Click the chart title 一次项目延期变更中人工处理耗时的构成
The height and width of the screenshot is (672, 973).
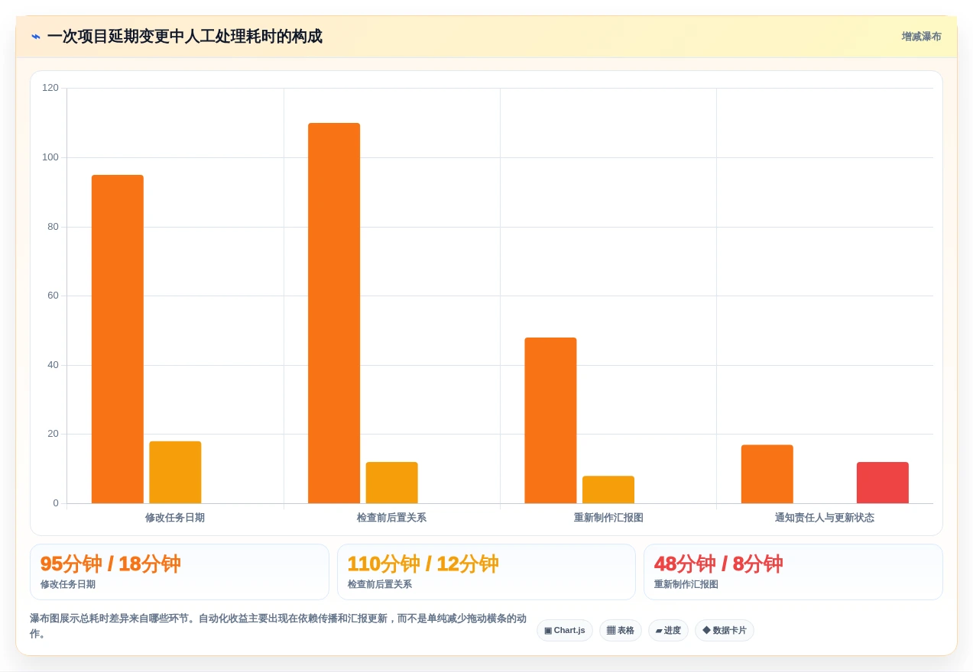[x=184, y=37]
